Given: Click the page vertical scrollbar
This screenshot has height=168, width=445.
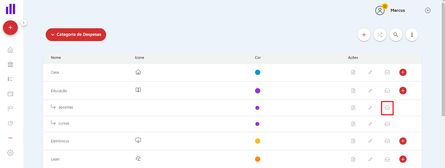Looking at the screenshot, I should tap(443, 66).
